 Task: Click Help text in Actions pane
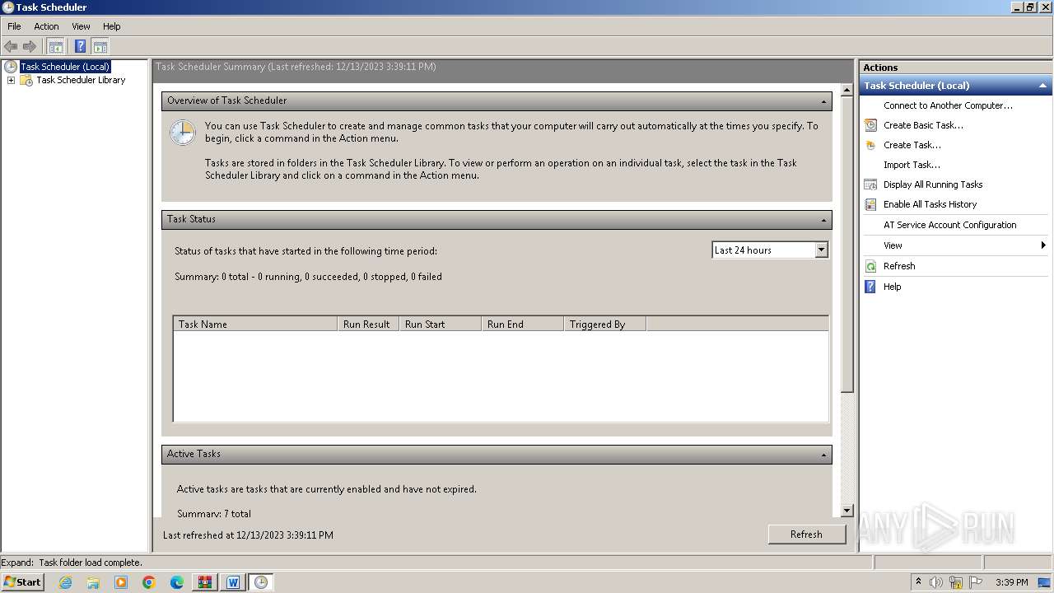tap(892, 287)
